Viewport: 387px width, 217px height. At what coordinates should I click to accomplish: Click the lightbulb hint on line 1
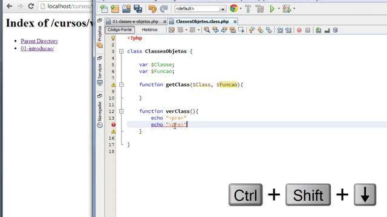coord(113,38)
